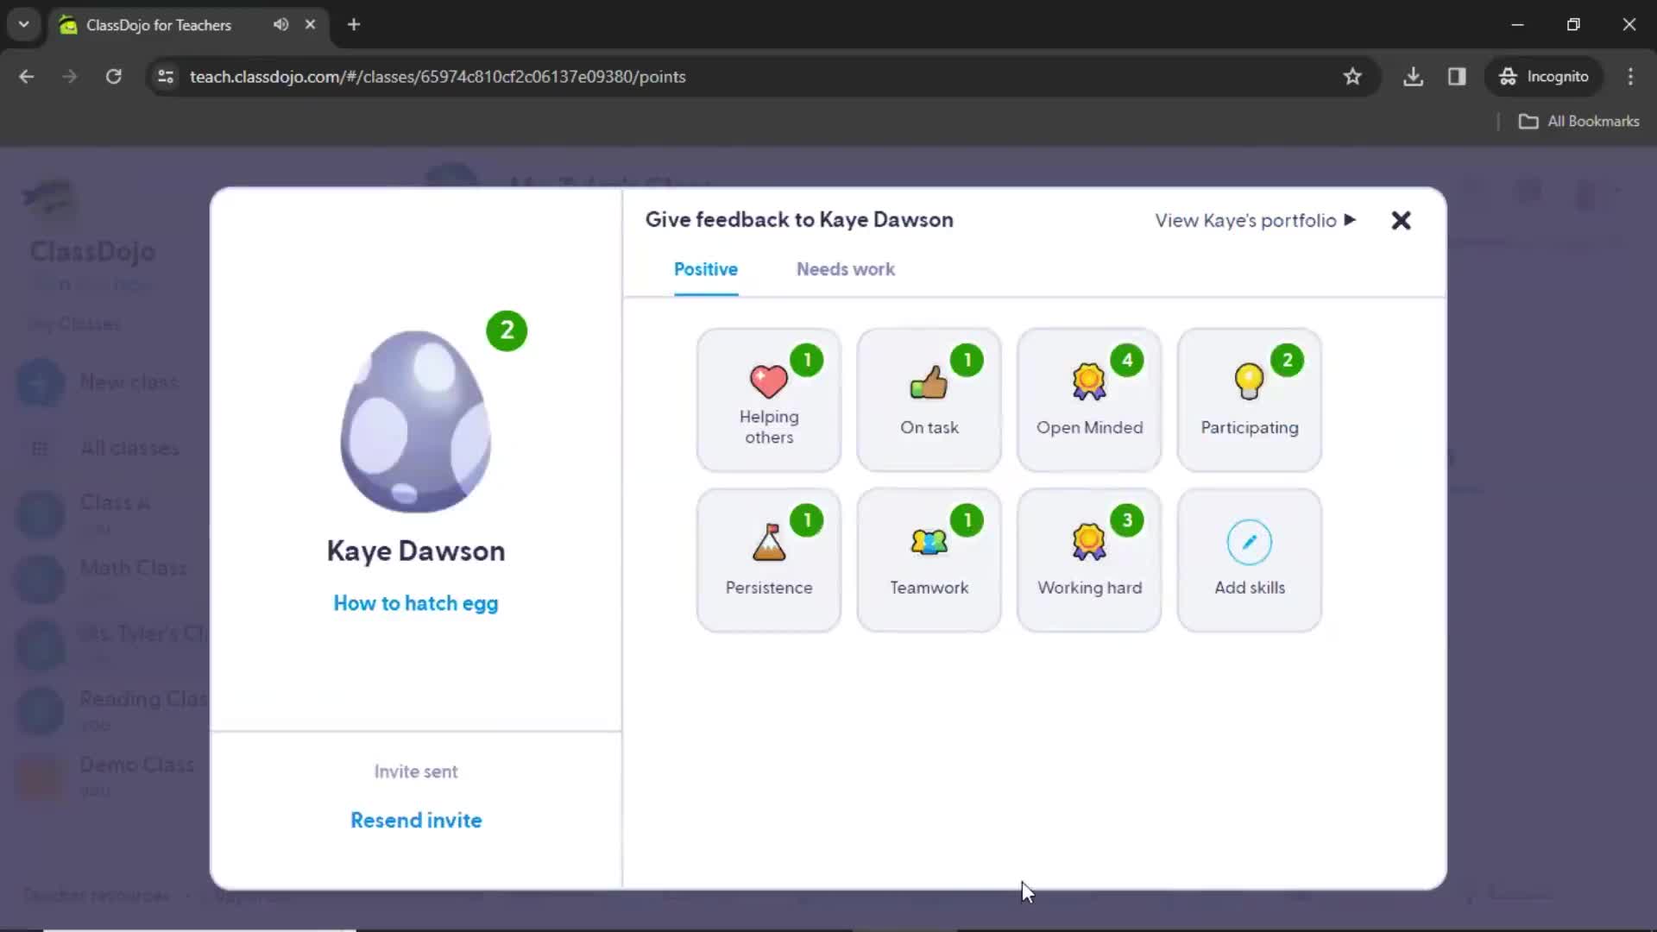
Task: Switch to Needs work tab
Action: (x=845, y=269)
